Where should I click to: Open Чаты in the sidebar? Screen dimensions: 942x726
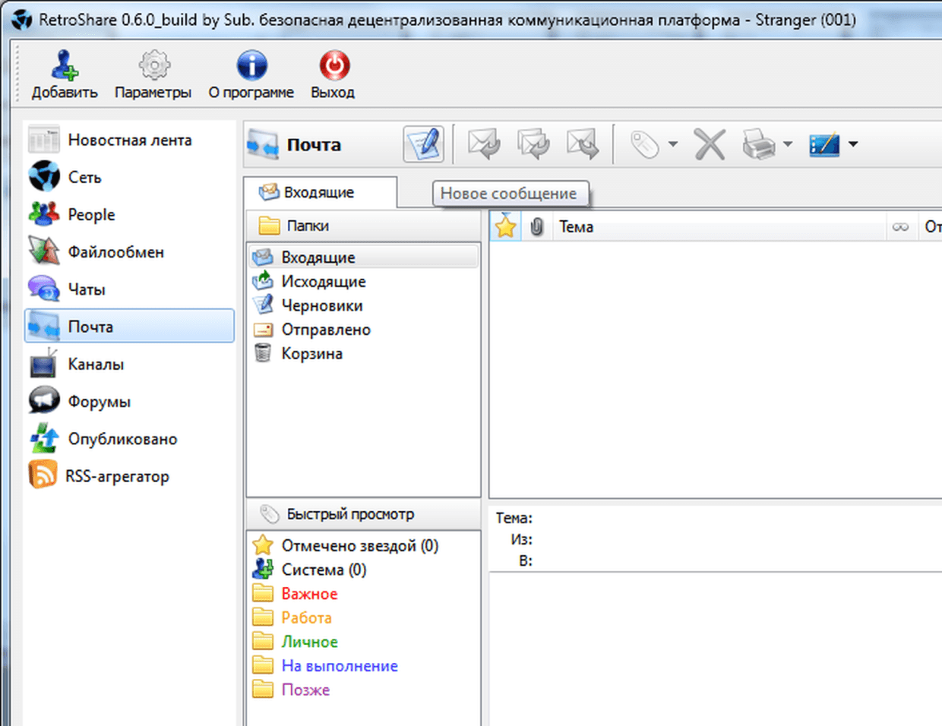[87, 289]
